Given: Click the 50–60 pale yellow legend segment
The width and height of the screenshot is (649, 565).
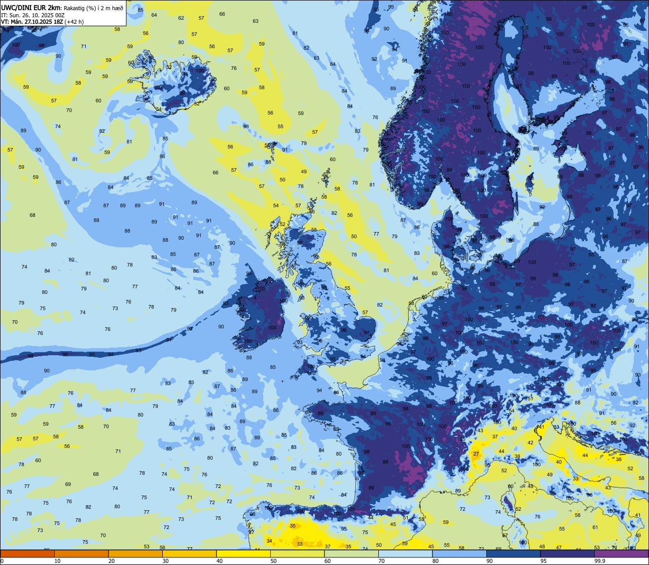Looking at the screenshot, I should pos(297,554).
